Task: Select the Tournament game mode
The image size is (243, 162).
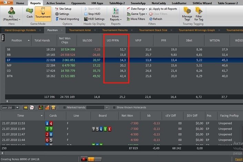Action: [x=43, y=12]
